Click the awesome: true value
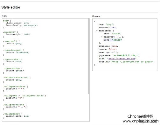The image size is (160, 125). pyautogui.click(x=114, y=46)
